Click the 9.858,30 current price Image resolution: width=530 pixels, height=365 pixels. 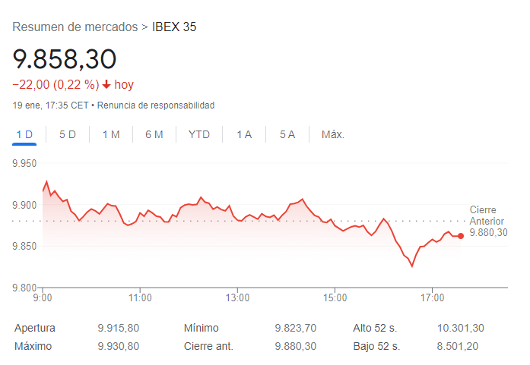pyautogui.click(x=64, y=59)
